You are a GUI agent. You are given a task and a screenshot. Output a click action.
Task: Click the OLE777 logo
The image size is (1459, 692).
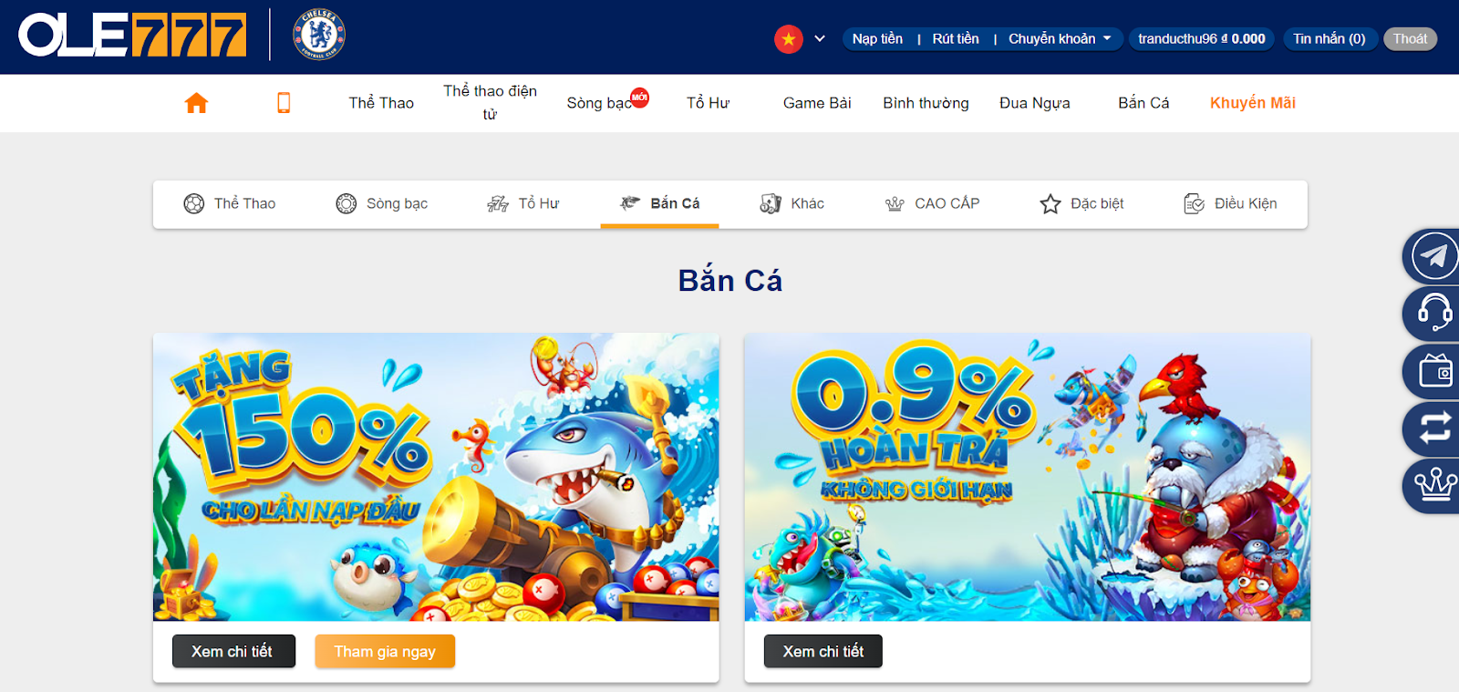(132, 36)
